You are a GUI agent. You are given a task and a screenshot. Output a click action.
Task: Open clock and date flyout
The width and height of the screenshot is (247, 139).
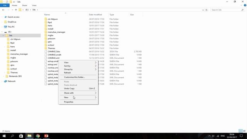coord(232,136)
